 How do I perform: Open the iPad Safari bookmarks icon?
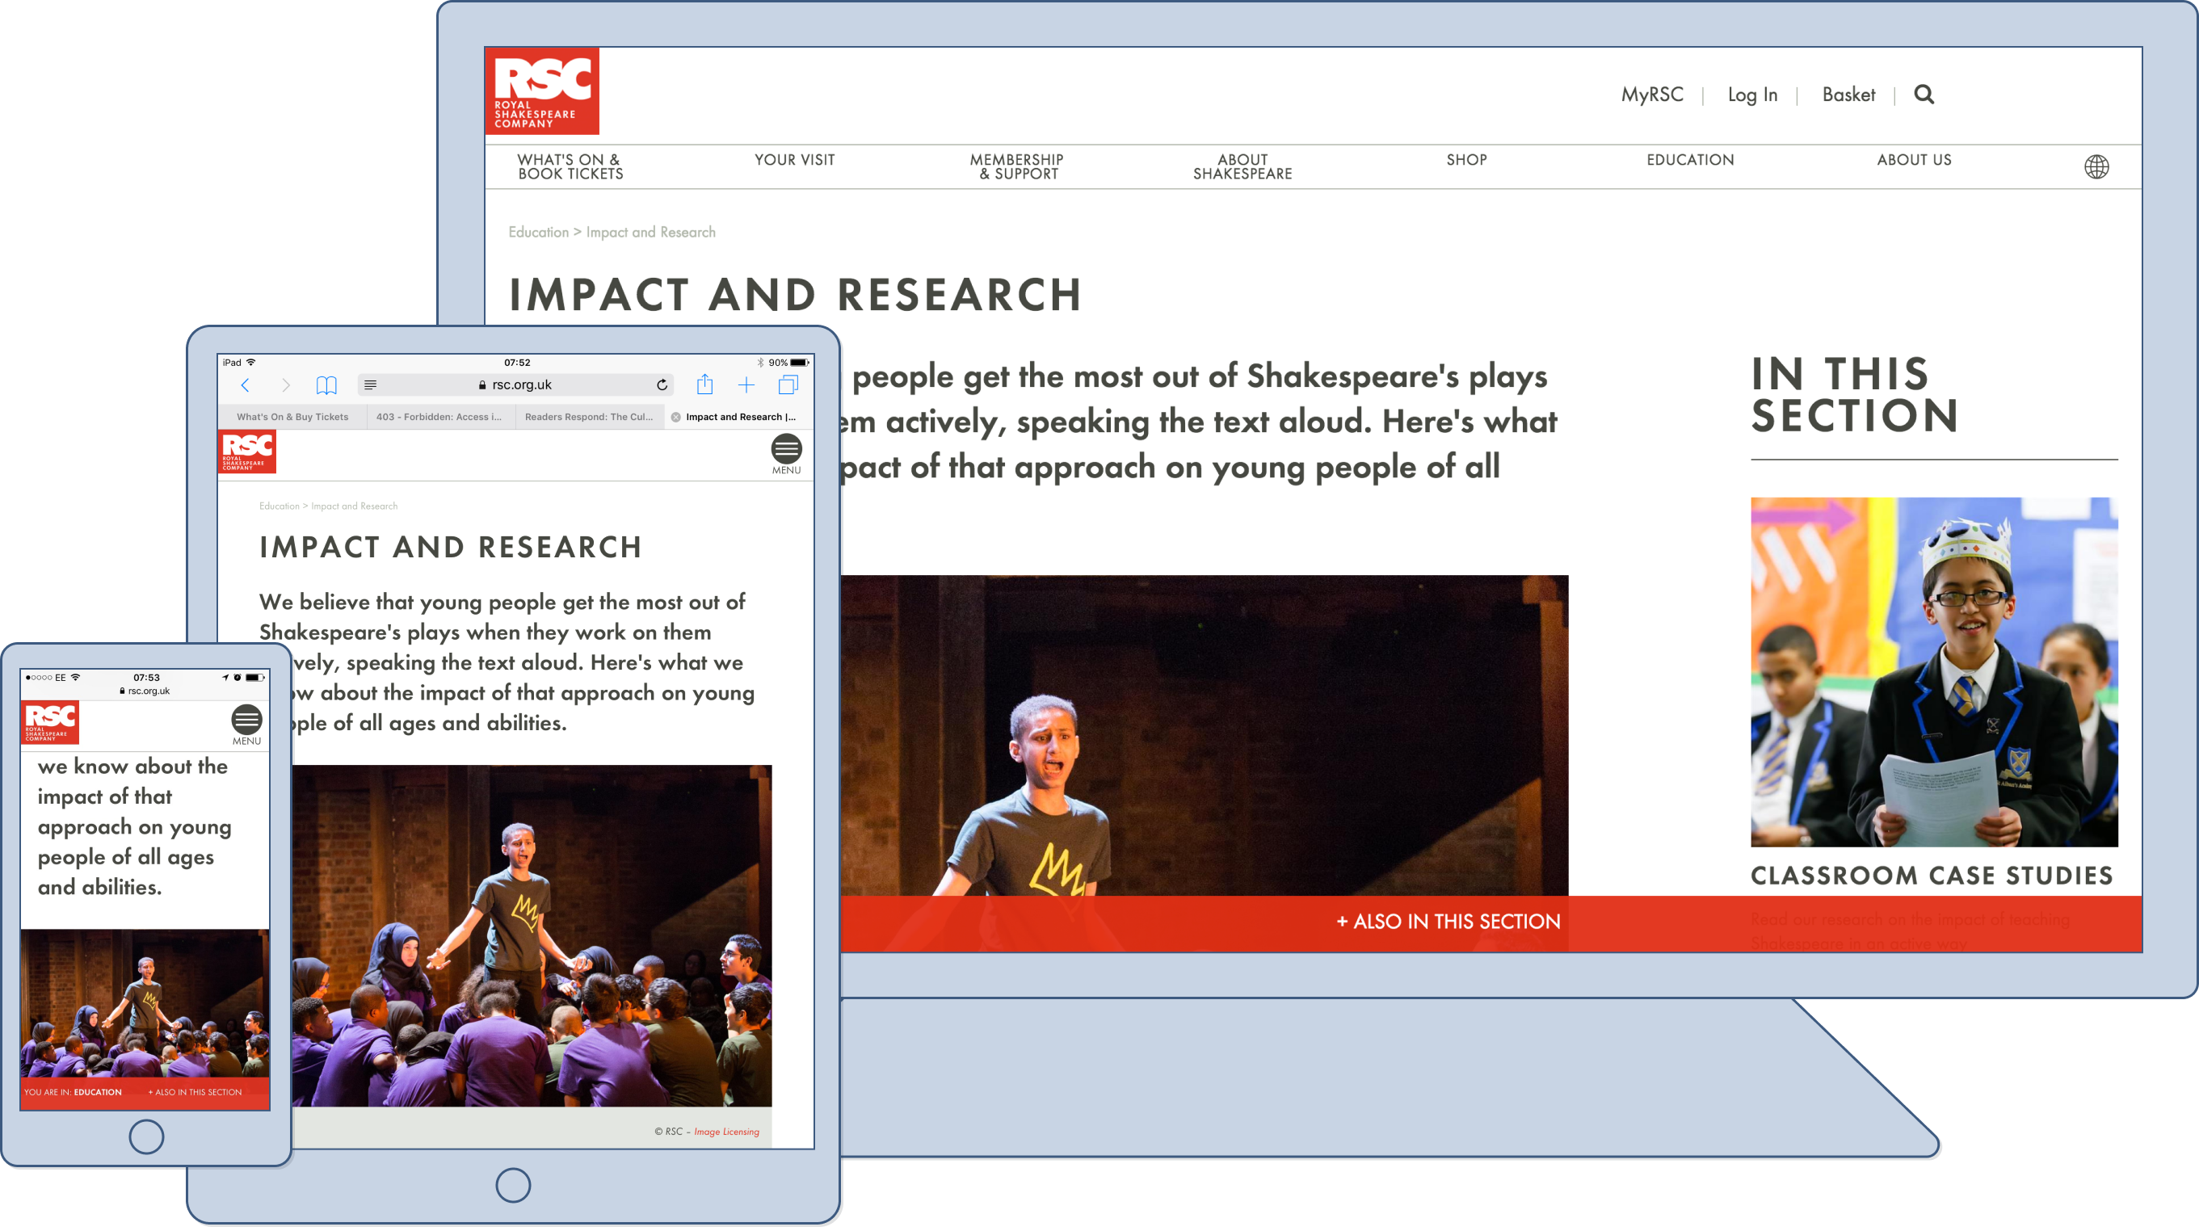pos(326,385)
